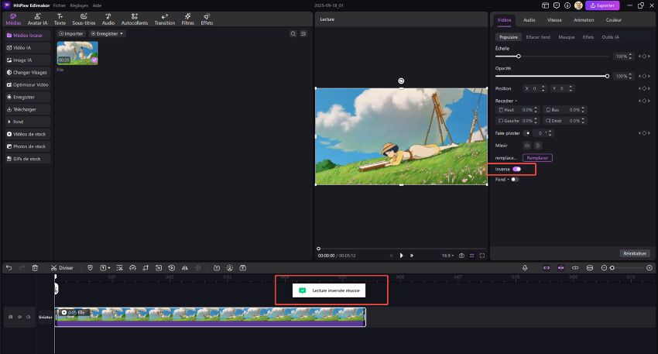Click the Échelle slider handle
This screenshot has height=354, width=658.
519,57
